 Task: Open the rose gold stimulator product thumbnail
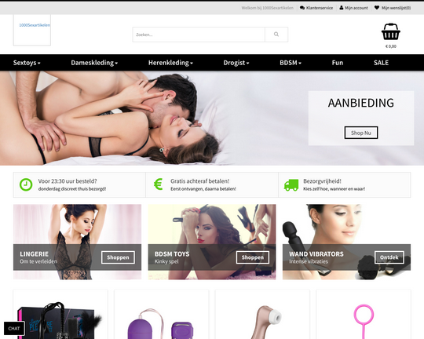tap(266, 322)
